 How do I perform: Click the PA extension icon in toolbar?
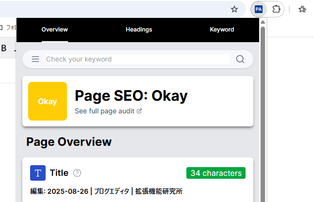(x=259, y=9)
